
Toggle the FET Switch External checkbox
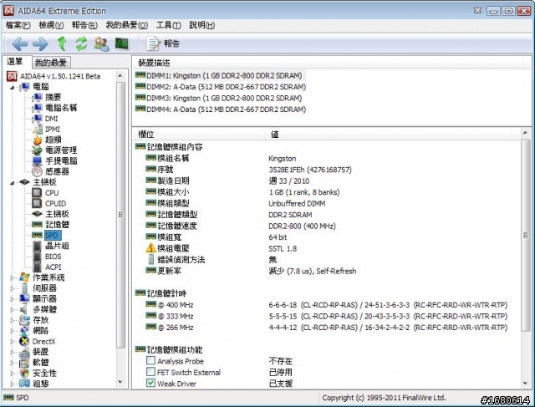(150, 372)
